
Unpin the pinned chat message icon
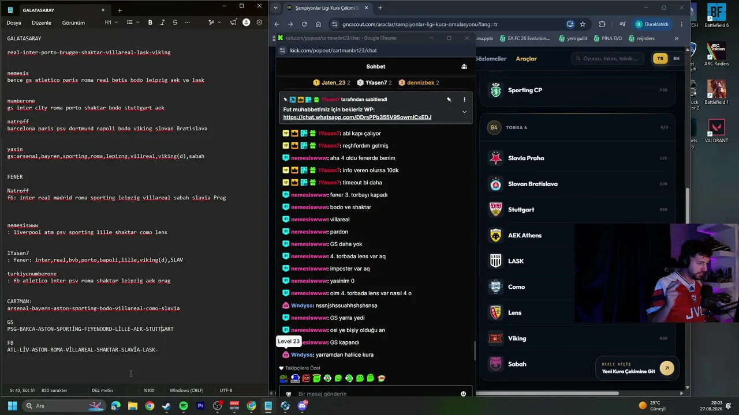pos(449,99)
